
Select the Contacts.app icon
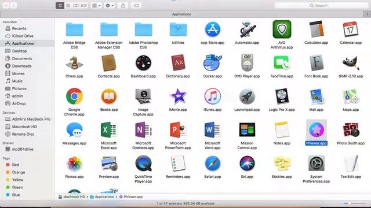click(108, 63)
